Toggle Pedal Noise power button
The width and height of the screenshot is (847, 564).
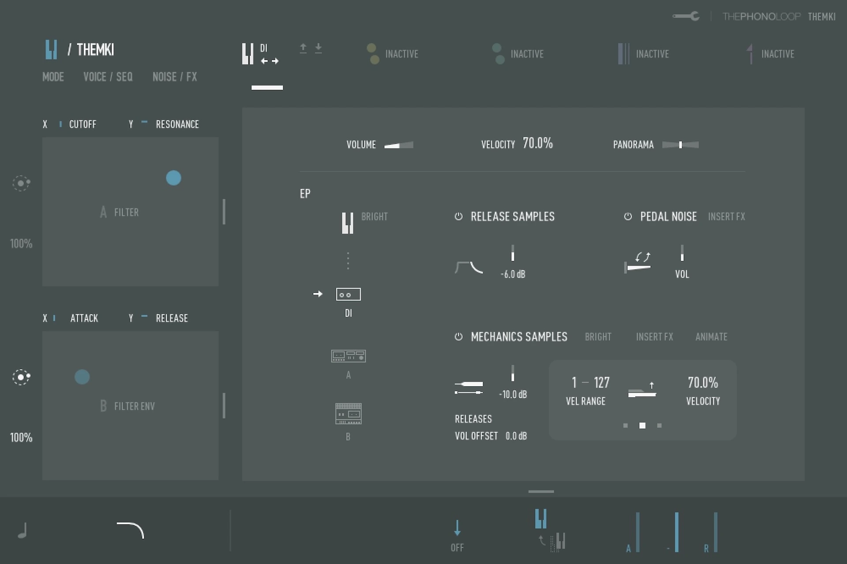point(628,217)
